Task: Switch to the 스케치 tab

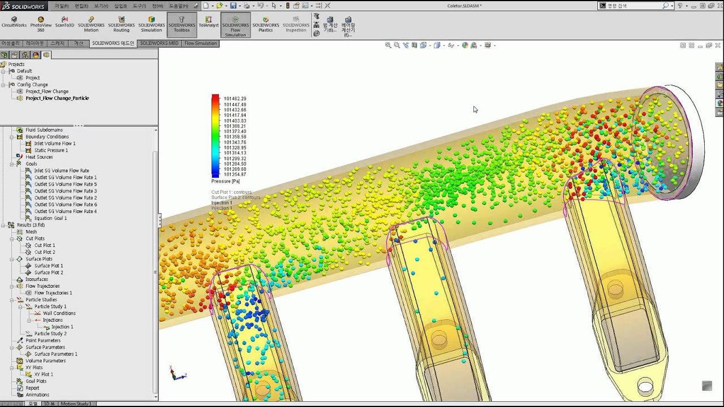Action: click(57, 43)
